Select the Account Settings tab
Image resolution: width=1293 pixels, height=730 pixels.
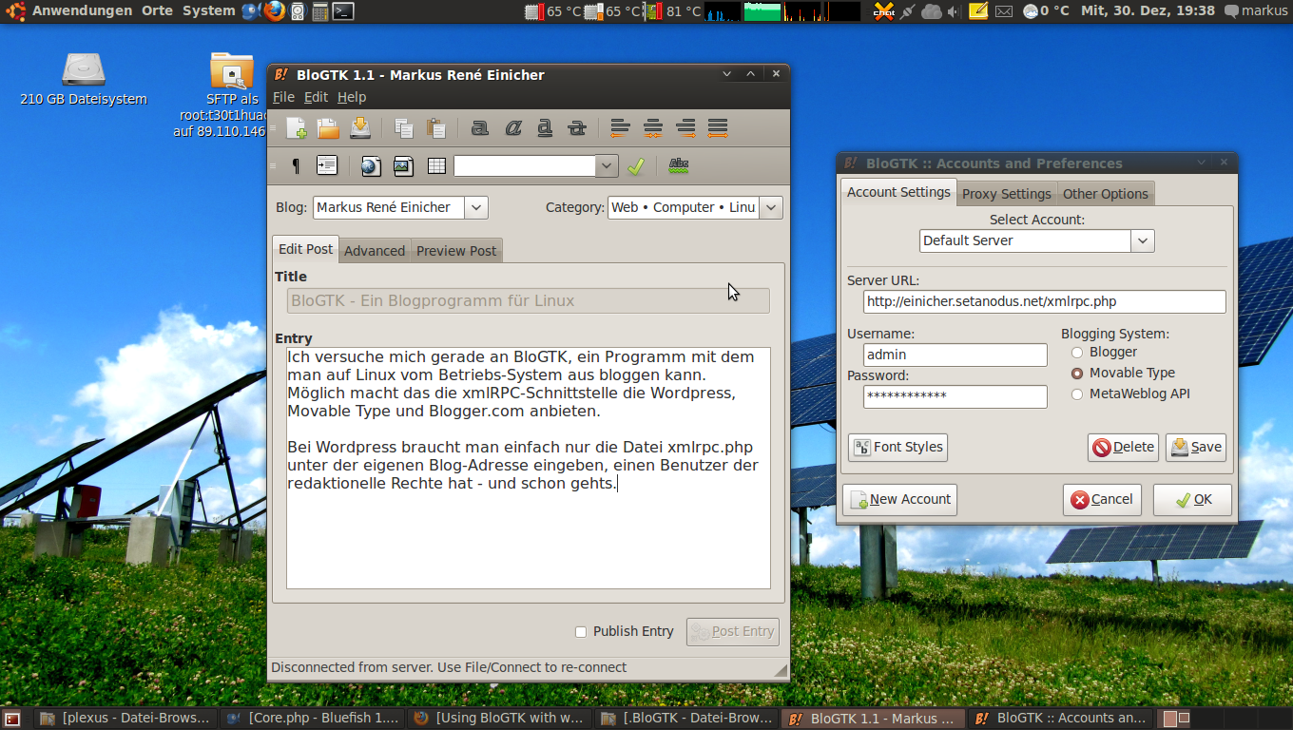(x=898, y=192)
